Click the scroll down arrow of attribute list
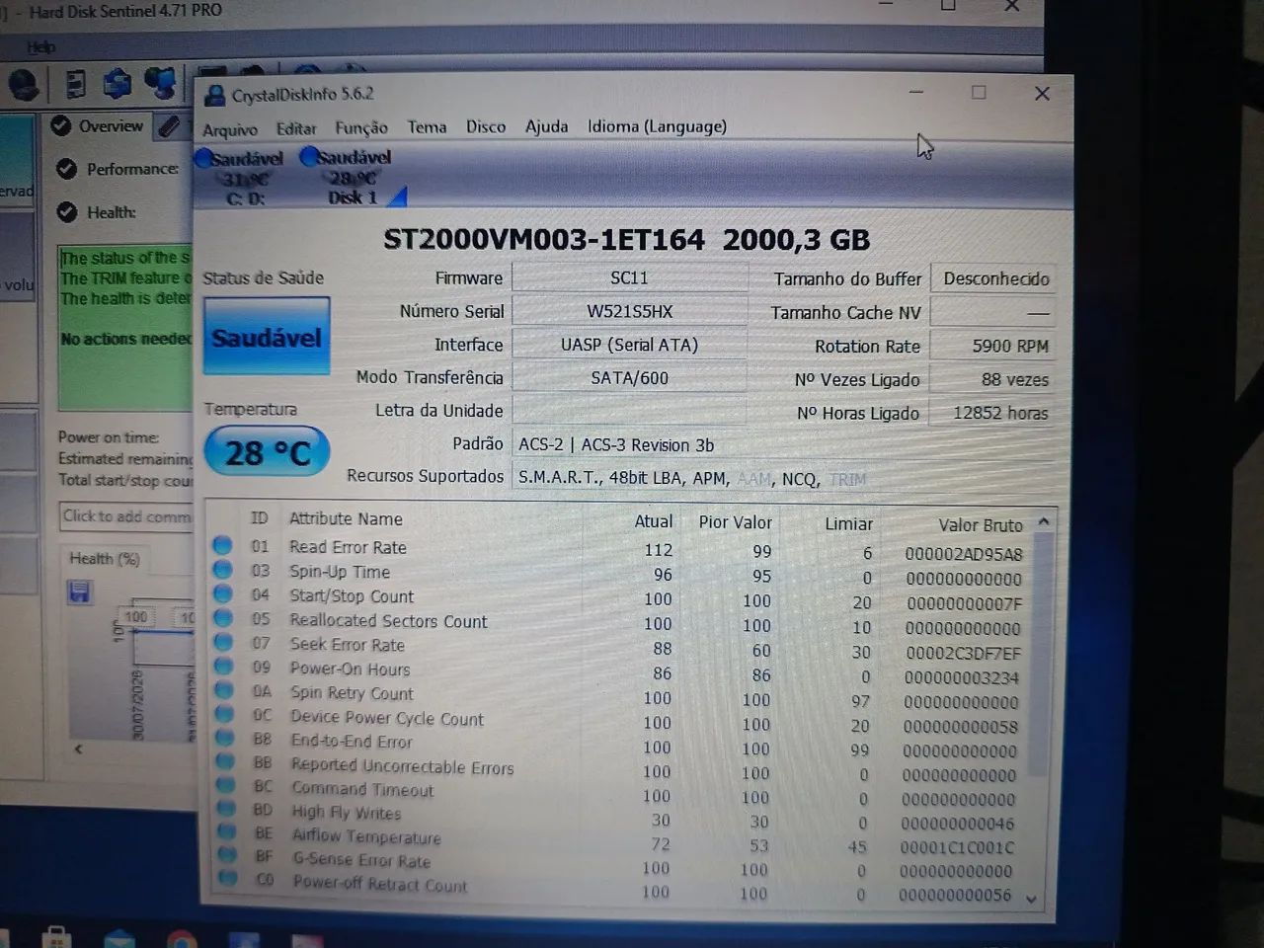1264x948 pixels. coord(1031,899)
